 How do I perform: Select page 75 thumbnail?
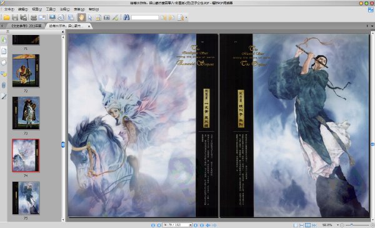pyautogui.click(x=26, y=198)
